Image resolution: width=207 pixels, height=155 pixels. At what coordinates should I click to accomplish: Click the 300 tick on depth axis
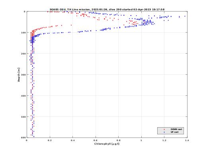pos(23,75)
